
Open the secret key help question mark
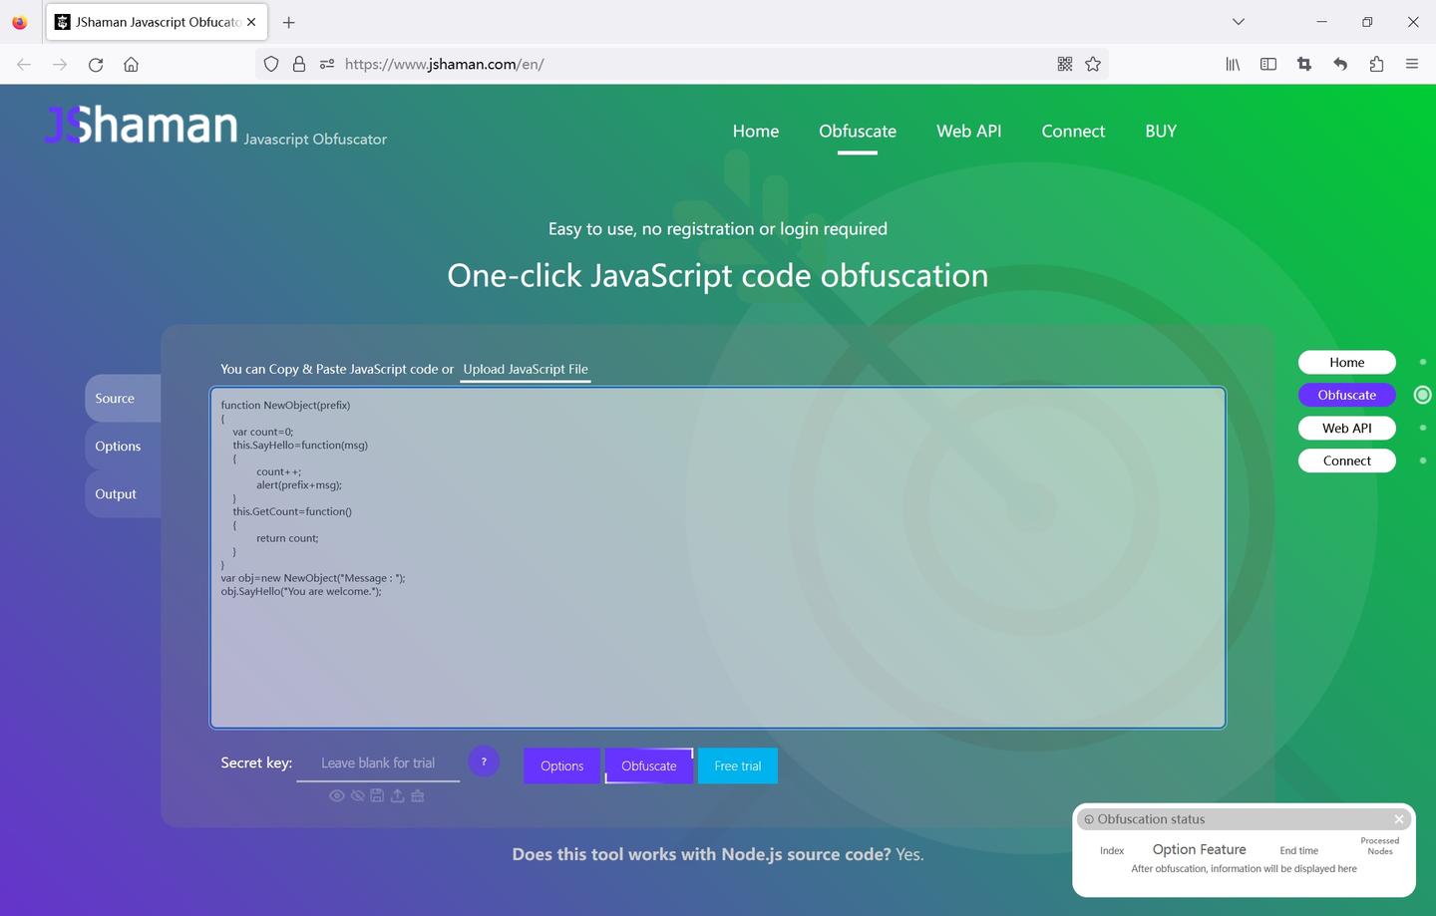pos(484,762)
